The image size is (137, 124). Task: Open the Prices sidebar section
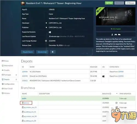coord(5,61)
